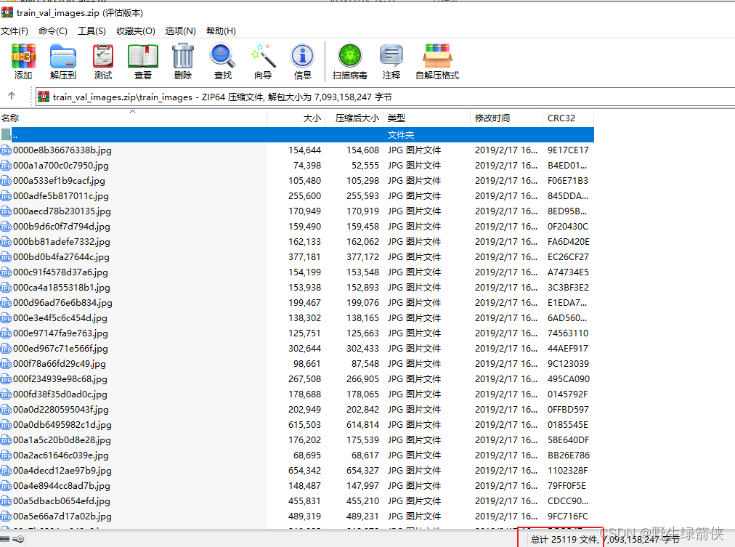Screen dimensions: 735x547
Task: Open the Commands (命令) menu
Action: (x=53, y=31)
